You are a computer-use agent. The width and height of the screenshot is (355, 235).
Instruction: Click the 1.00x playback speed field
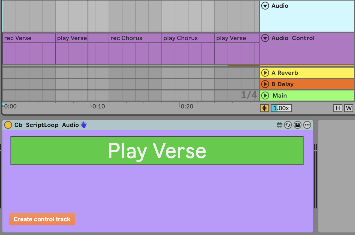coord(281,108)
